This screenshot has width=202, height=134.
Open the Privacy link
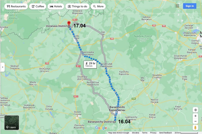pos(153,133)
